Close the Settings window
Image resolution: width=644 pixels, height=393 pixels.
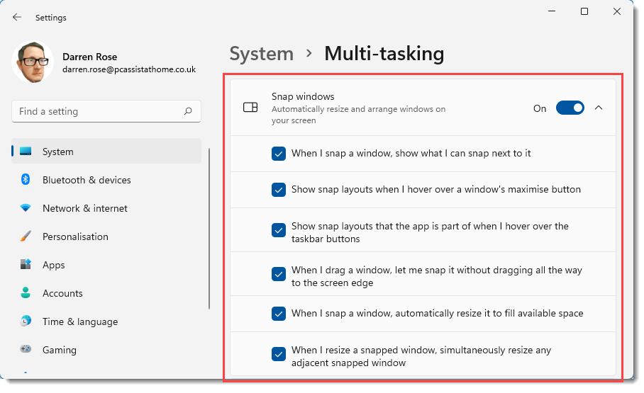coord(616,11)
